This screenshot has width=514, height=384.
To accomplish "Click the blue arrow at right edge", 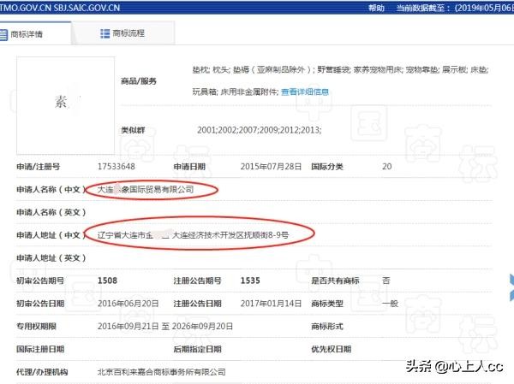I will [511, 287].
